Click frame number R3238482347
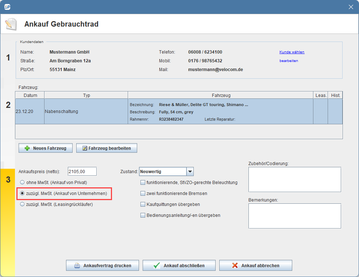This screenshot has height=277, width=359. point(171,119)
